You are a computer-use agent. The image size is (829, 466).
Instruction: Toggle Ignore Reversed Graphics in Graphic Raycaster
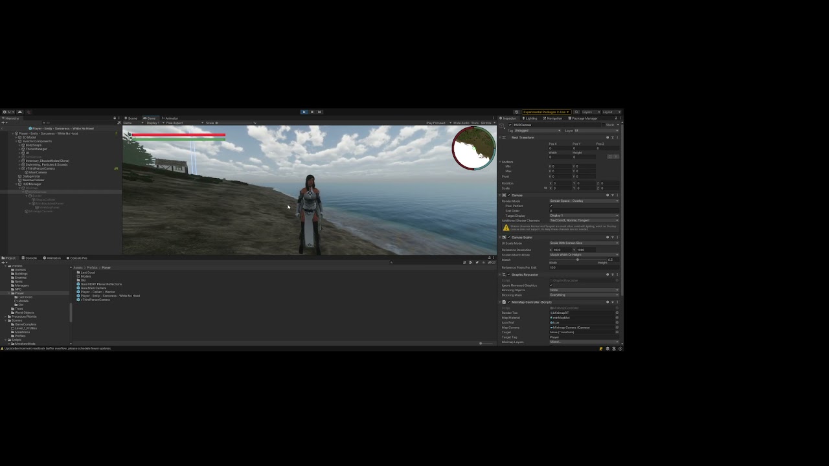click(551, 285)
